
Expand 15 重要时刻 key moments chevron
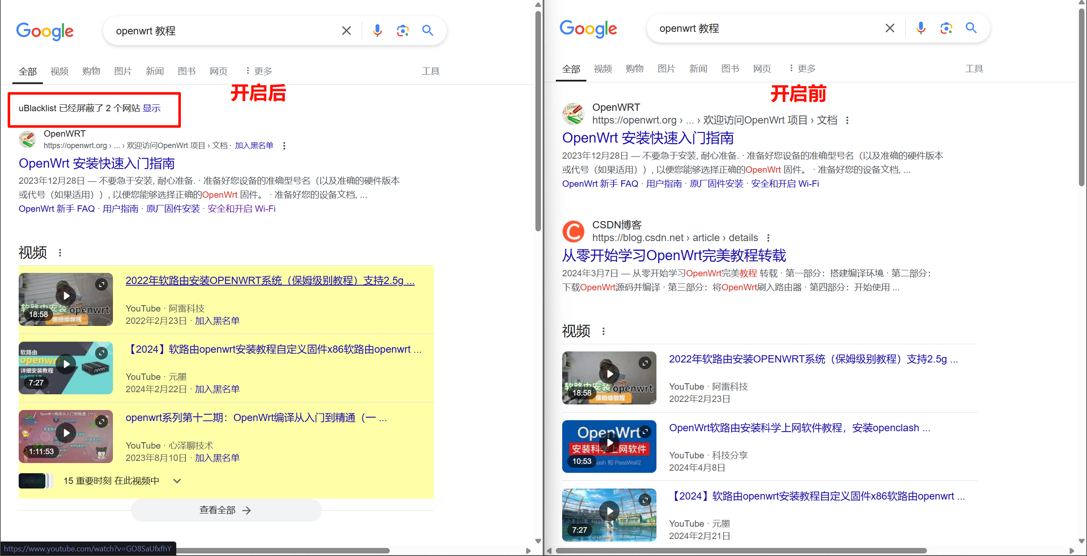coord(177,481)
